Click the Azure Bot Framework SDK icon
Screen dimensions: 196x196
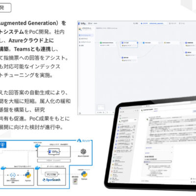(13, 175)
